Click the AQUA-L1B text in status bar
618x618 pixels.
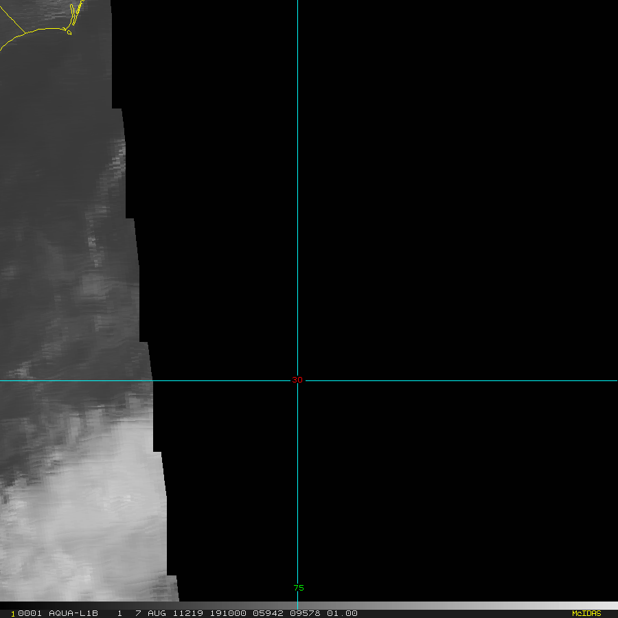click(73, 613)
